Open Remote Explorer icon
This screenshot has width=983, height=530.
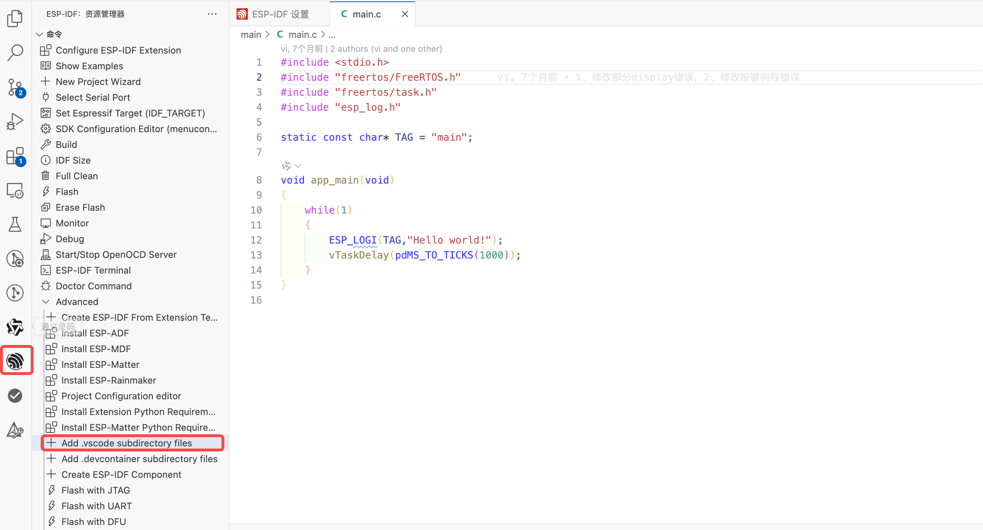(x=15, y=190)
